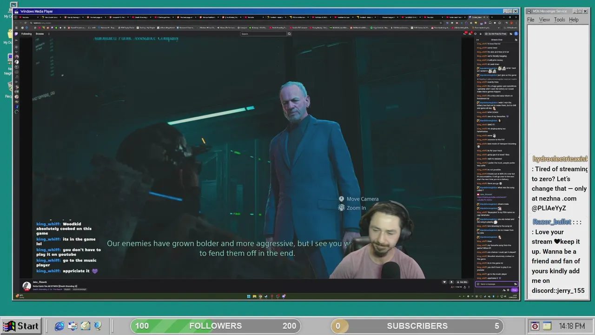
Task: Click the chat points gift icon beside Chat
Action: click(x=504, y=290)
